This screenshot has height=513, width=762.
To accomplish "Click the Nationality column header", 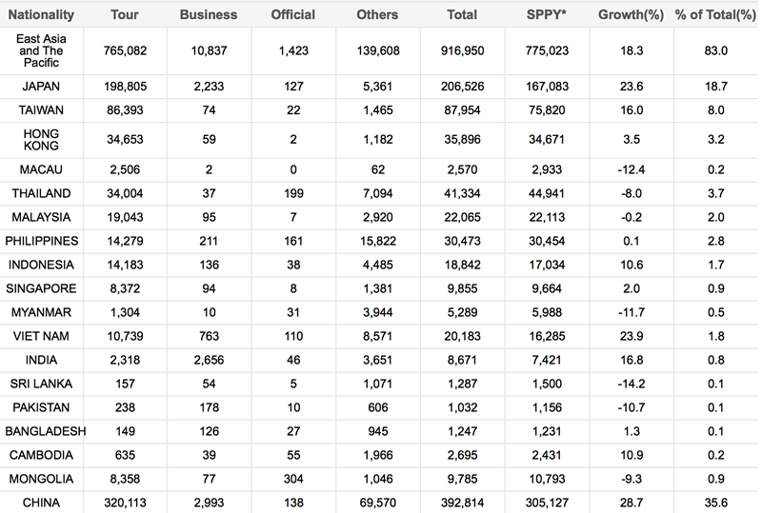I will coord(41,14).
